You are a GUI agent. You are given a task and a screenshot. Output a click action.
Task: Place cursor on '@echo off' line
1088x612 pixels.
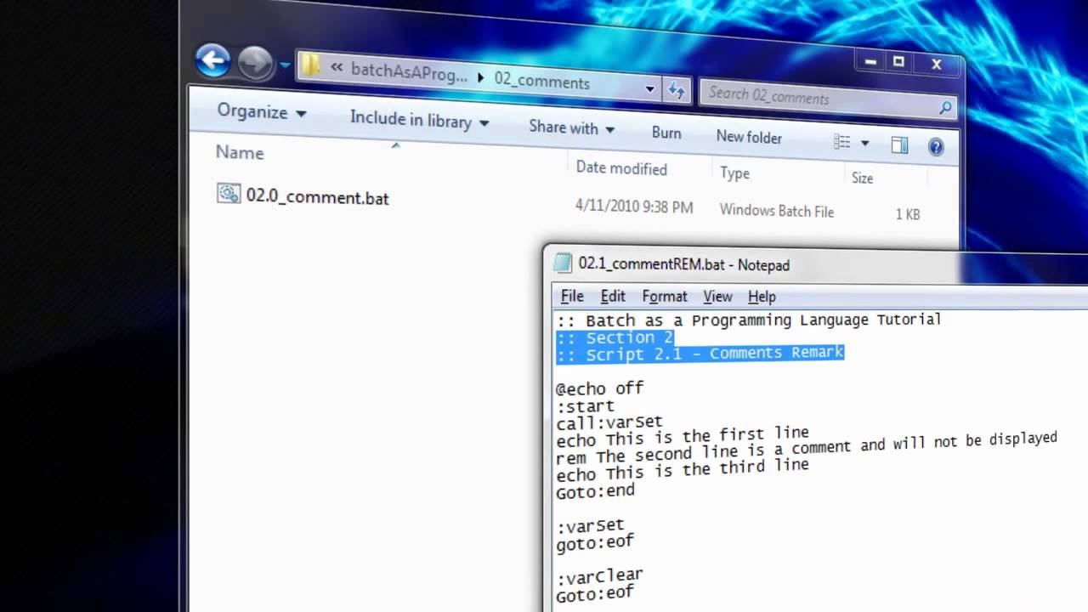(600, 388)
